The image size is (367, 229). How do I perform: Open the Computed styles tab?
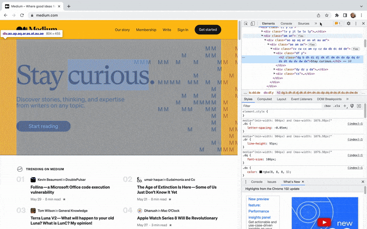point(264,99)
